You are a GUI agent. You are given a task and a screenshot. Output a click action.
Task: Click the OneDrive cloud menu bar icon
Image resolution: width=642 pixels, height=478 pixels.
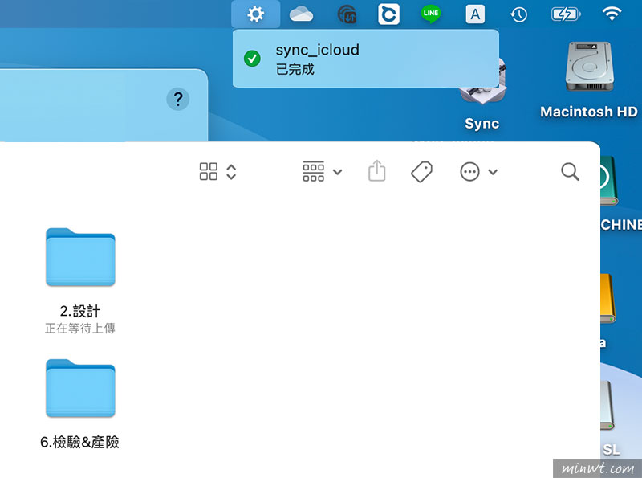coord(302,14)
